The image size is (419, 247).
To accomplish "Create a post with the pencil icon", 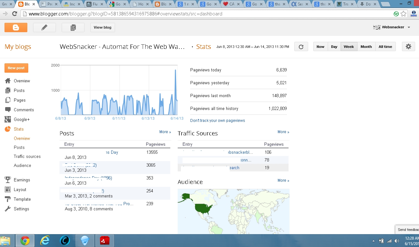I will coord(44,28).
